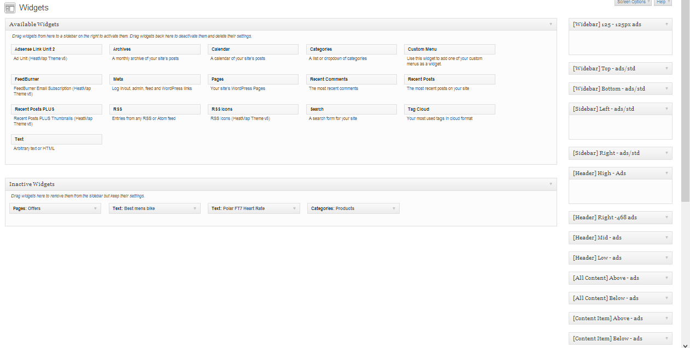Select the Adsense Link Unit 2 widget
Viewport: 690px width, 348px height.
pyautogui.click(x=56, y=50)
